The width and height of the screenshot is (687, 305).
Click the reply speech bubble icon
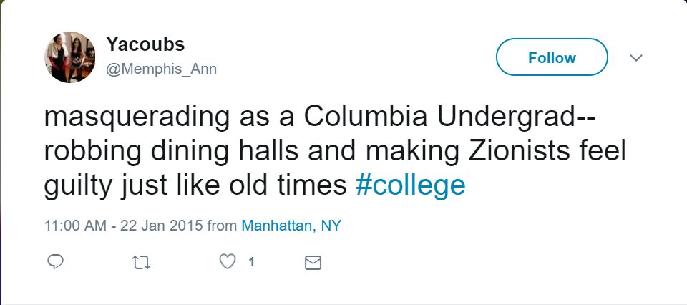55,263
